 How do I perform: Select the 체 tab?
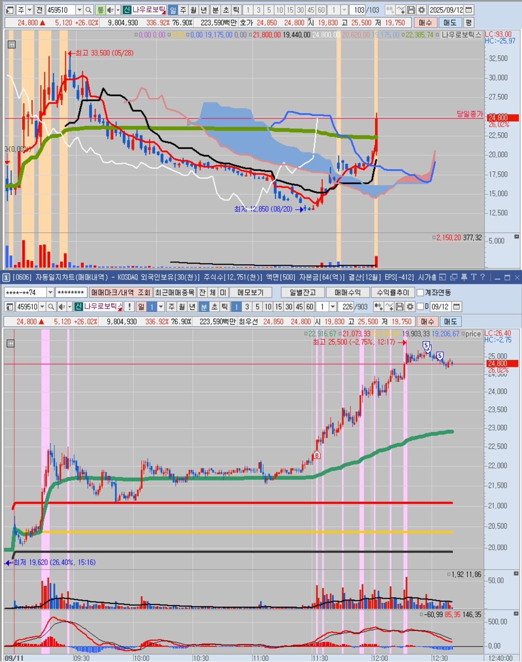pyautogui.click(x=212, y=293)
